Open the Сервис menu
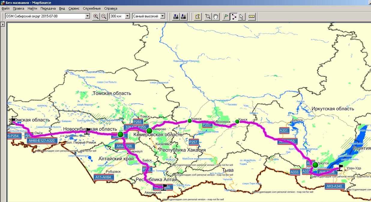371x202 pixels. (x=74, y=8)
